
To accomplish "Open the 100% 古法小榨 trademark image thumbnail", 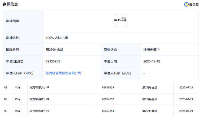I will [121, 20].
